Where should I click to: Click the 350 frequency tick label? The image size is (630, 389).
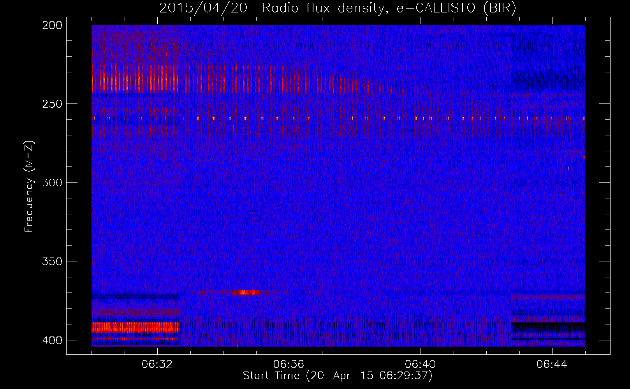[52, 261]
